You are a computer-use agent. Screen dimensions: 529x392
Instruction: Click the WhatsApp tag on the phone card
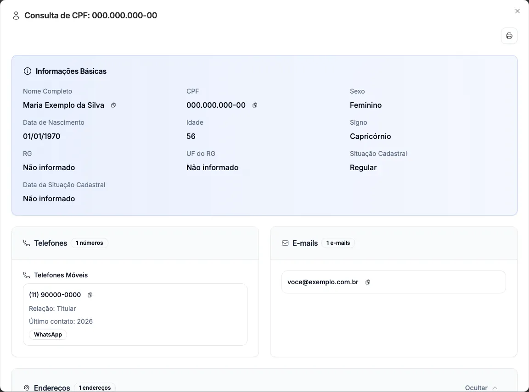(x=48, y=334)
